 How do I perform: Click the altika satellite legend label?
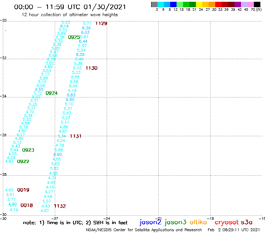coord(198,222)
